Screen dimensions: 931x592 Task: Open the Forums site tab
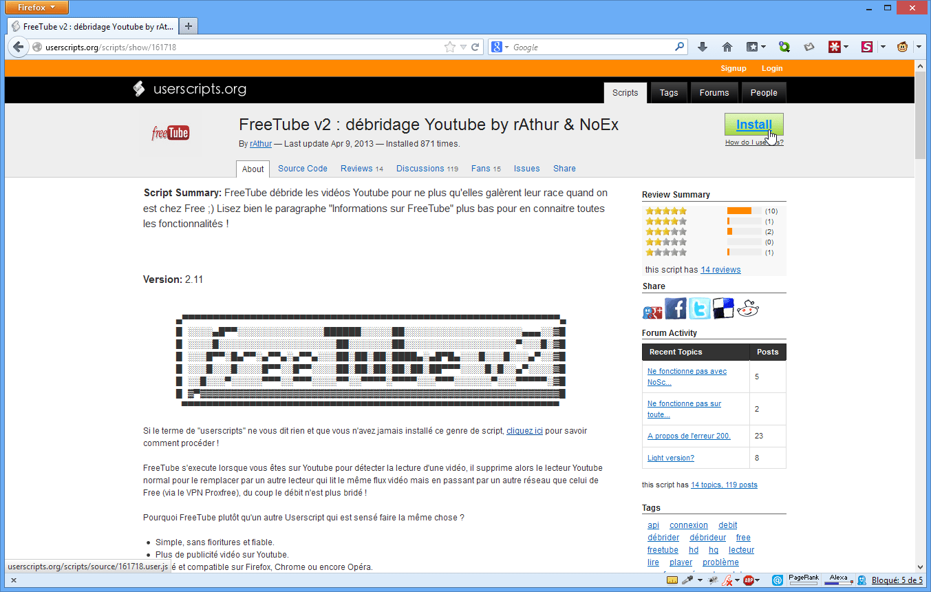714,93
